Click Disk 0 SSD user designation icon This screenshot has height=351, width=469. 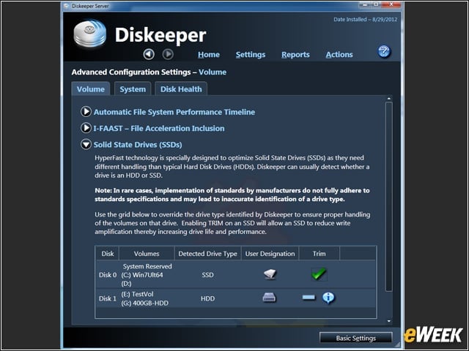pos(270,274)
